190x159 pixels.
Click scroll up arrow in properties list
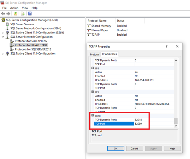(176, 60)
